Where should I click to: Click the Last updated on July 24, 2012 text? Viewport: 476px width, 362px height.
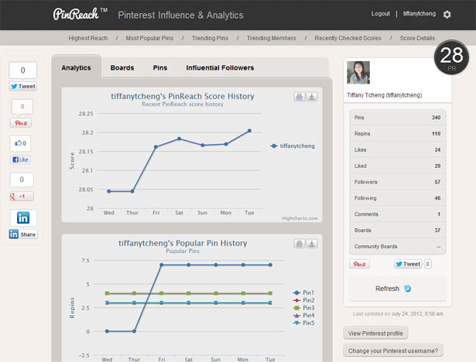click(x=398, y=313)
